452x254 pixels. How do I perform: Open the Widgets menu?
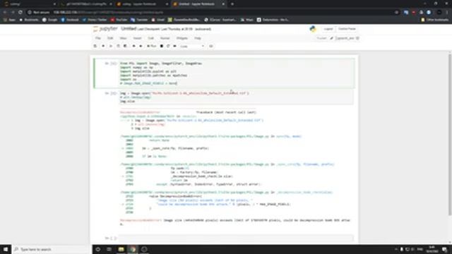[182, 38]
